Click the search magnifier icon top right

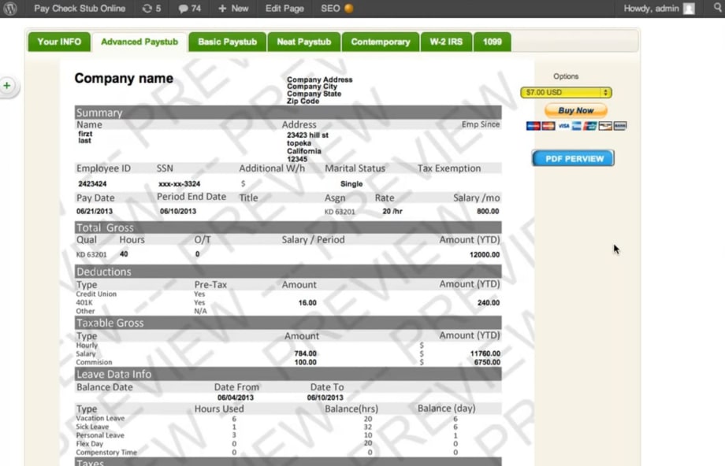tap(716, 9)
